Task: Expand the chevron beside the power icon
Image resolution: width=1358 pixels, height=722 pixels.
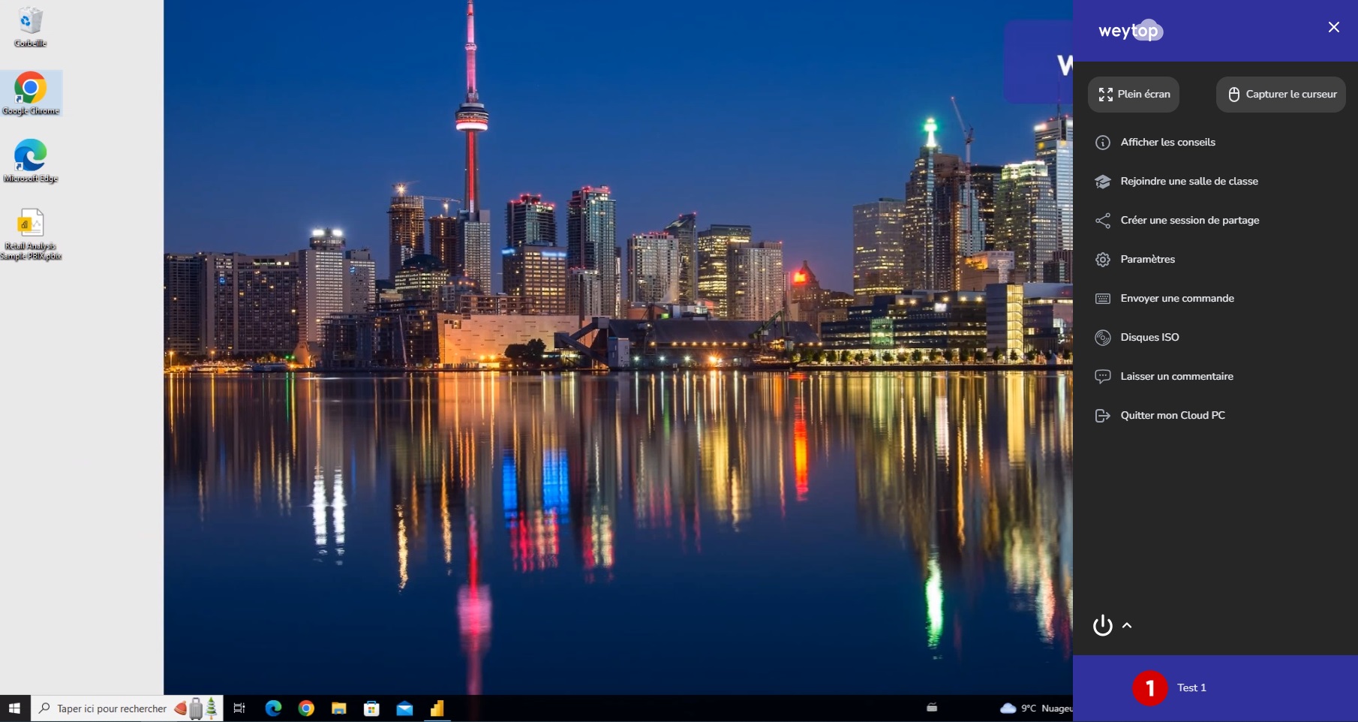Action: (x=1128, y=626)
